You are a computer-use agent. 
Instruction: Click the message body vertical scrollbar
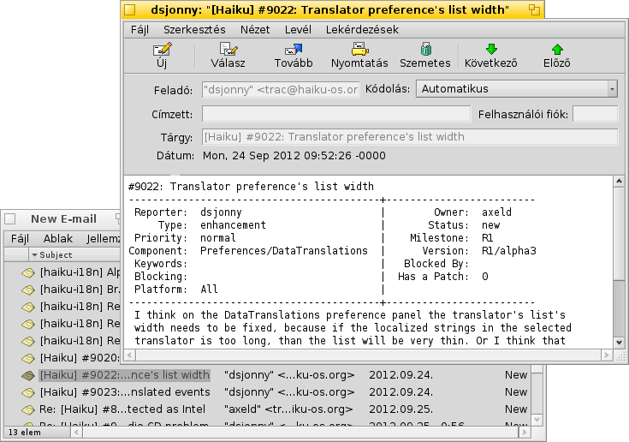point(620,257)
